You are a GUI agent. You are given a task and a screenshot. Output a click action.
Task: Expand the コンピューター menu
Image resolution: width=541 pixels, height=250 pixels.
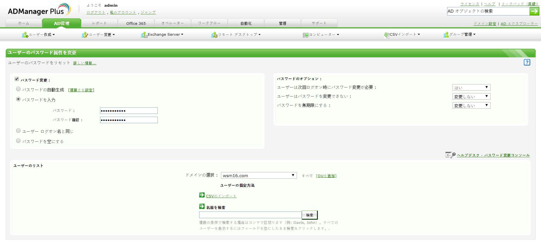click(x=324, y=35)
